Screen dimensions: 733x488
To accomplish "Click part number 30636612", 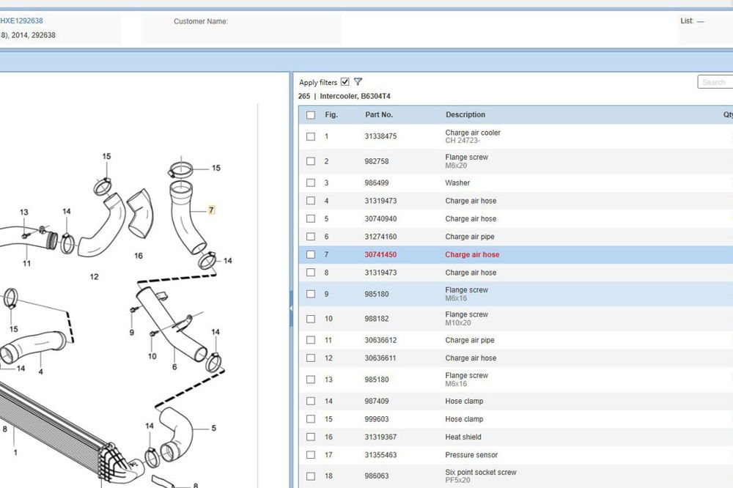I will [381, 340].
